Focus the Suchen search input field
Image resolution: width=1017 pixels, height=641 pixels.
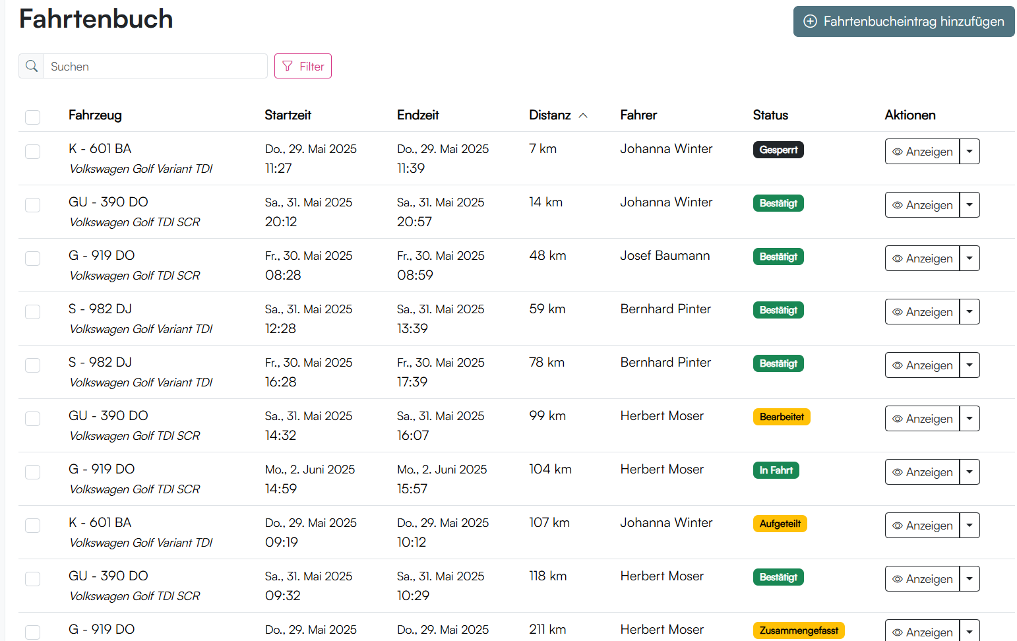click(156, 66)
